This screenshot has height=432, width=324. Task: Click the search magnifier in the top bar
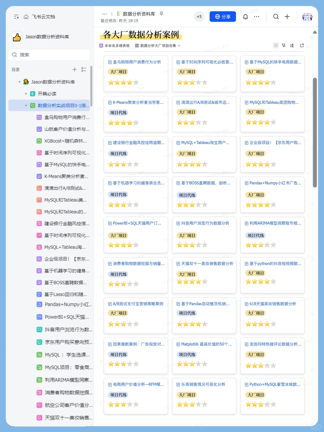coord(276,17)
